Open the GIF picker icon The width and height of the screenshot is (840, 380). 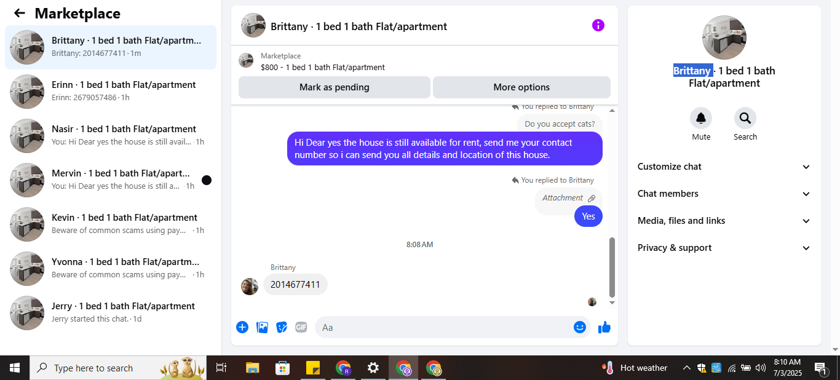(301, 327)
